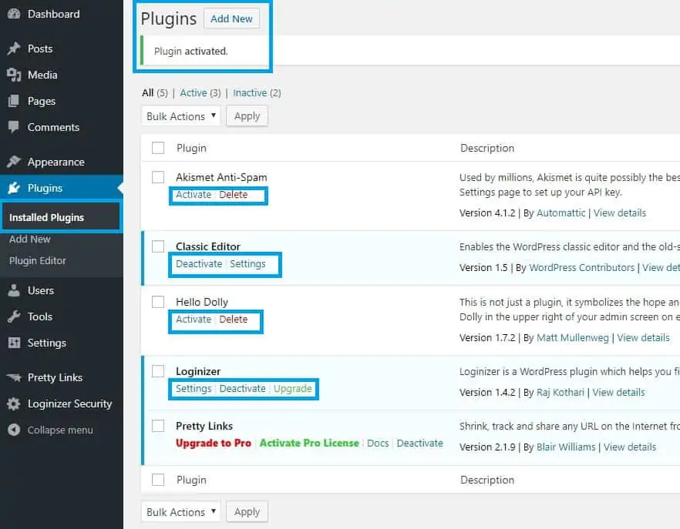Open Installed Plugins submenu item

[x=47, y=217]
